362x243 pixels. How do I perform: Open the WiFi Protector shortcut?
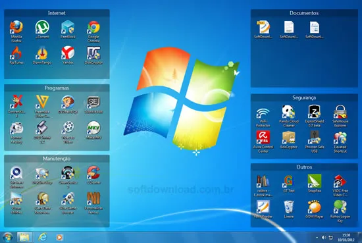pyautogui.click(x=263, y=112)
